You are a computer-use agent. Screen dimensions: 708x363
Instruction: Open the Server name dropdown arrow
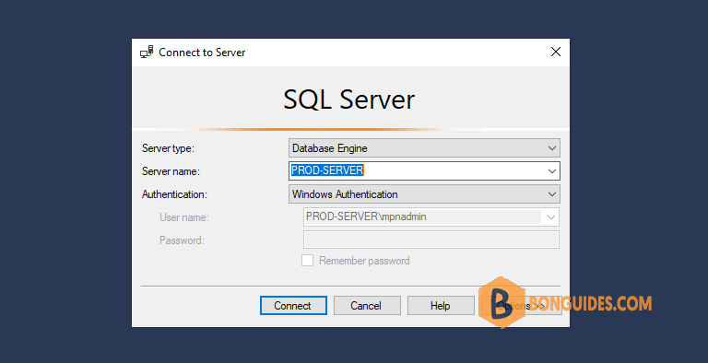pyautogui.click(x=552, y=171)
